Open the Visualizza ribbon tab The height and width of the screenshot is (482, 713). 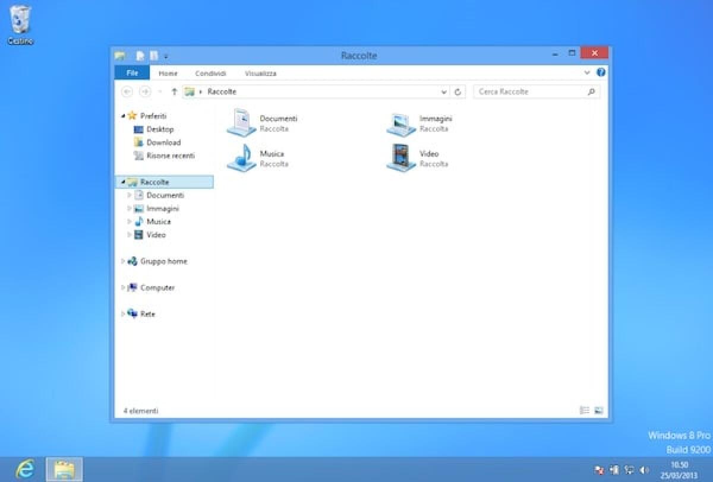click(261, 73)
